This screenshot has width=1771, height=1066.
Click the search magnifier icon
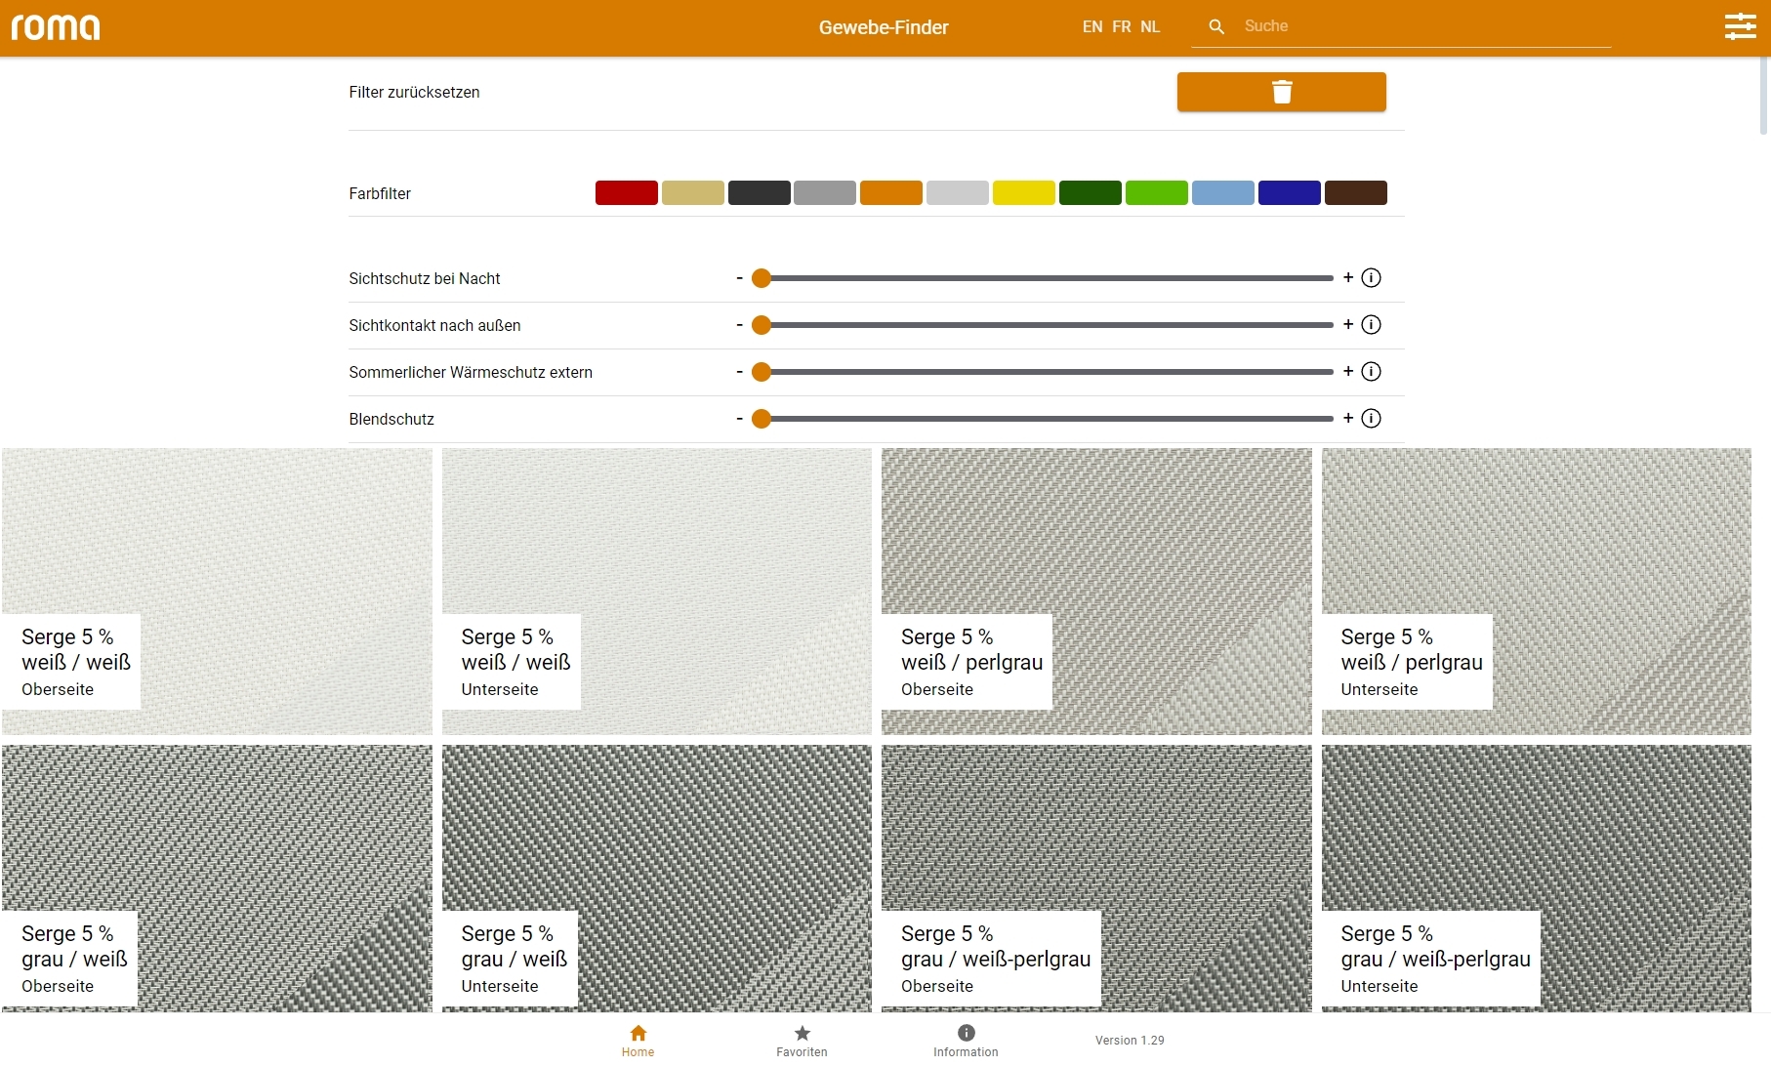[x=1216, y=26]
